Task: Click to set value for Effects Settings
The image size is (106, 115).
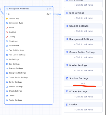Action: click(83, 97)
